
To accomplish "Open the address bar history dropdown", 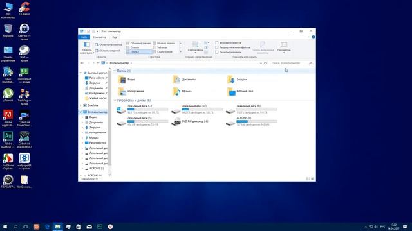I will pos(261,63).
